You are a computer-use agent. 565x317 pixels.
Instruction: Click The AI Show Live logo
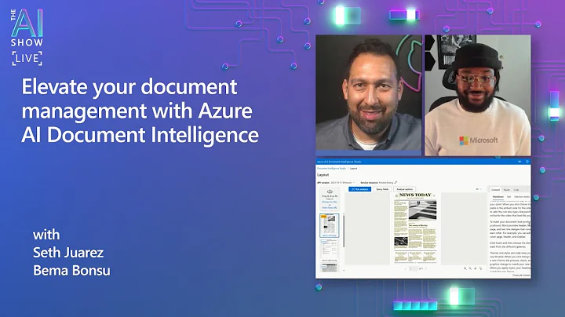pos(27,37)
